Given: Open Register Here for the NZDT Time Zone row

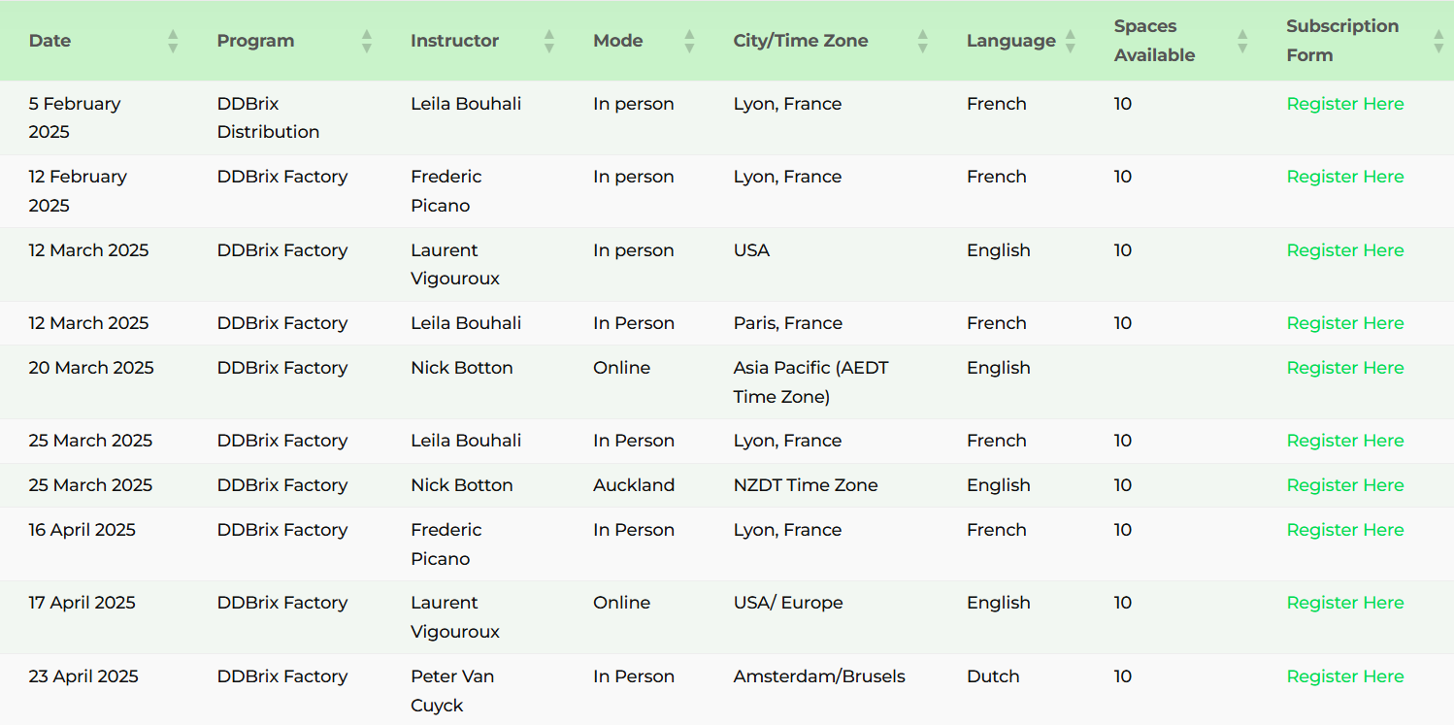Looking at the screenshot, I should 1344,485.
